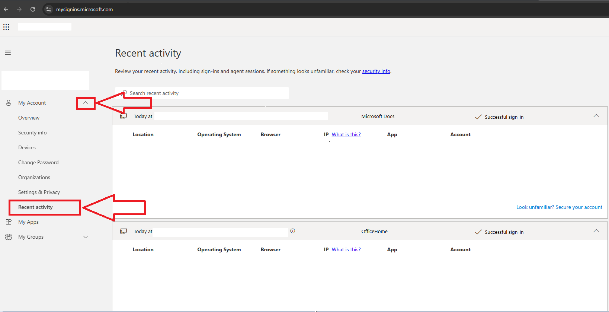Focus the Search recent activity field
The width and height of the screenshot is (609, 312).
coord(202,93)
